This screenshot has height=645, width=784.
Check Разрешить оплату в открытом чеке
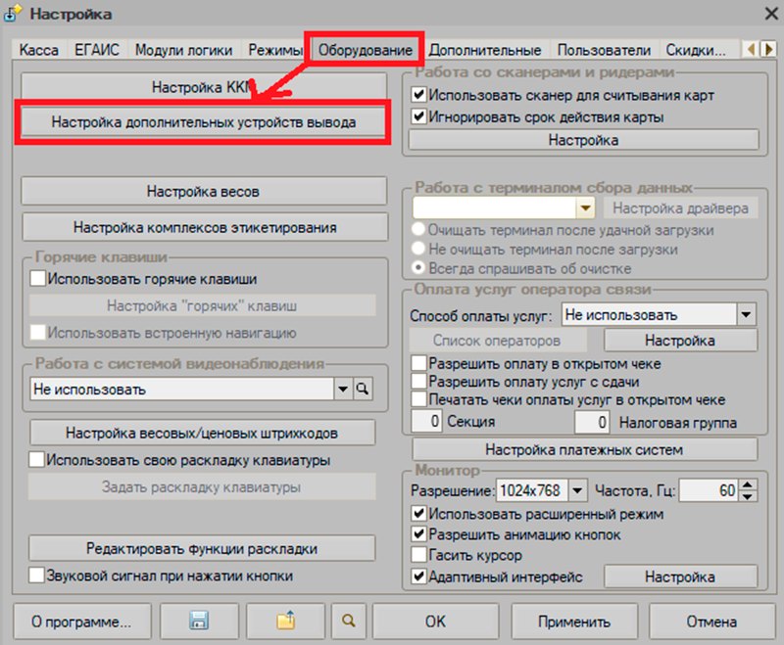pos(418,363)
